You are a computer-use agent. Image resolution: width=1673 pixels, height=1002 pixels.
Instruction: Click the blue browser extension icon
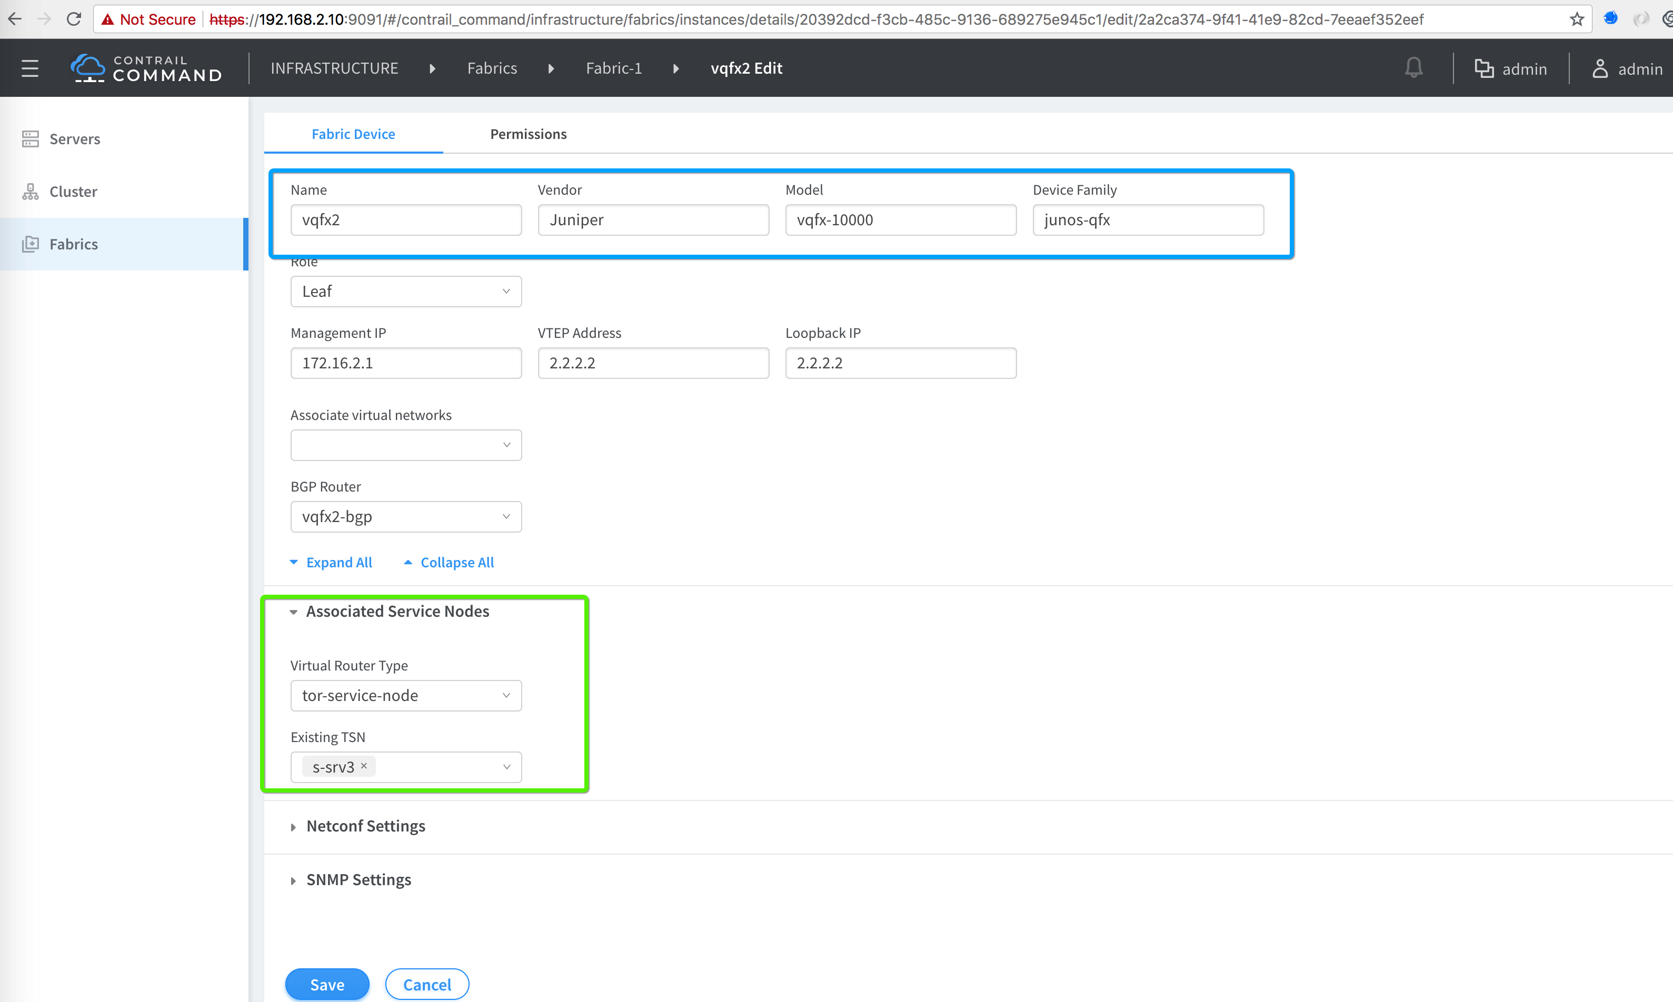click(1610, 18)
